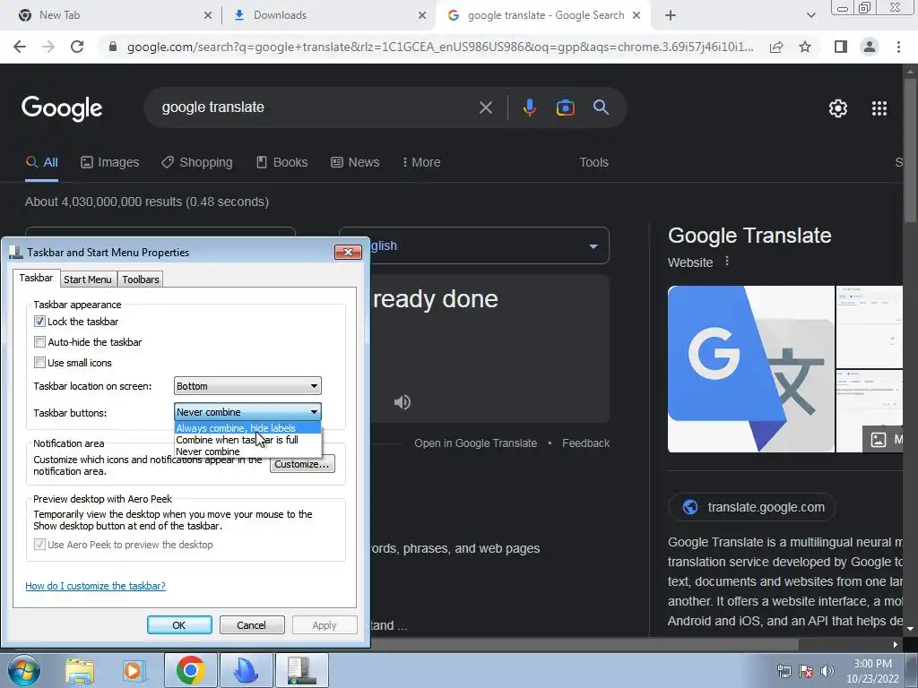Open How do I customize the taskbar link

coord(95,586)
